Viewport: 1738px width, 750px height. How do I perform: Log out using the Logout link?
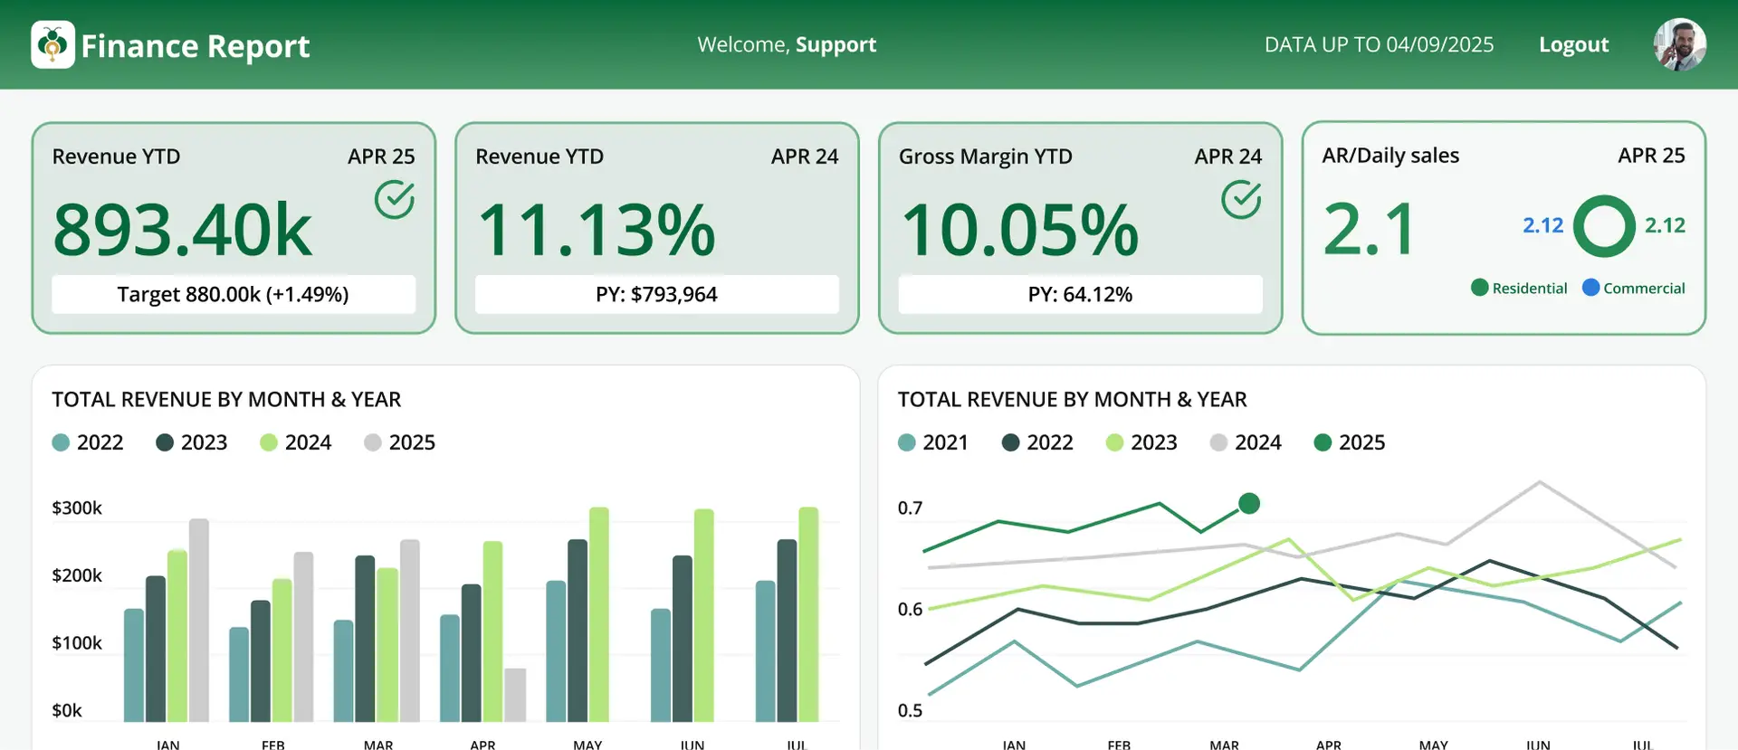(1573, 44)
